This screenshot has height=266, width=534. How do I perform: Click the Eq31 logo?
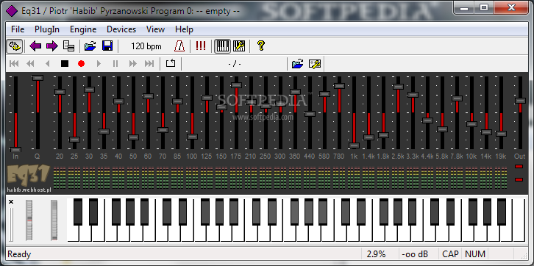29,176
